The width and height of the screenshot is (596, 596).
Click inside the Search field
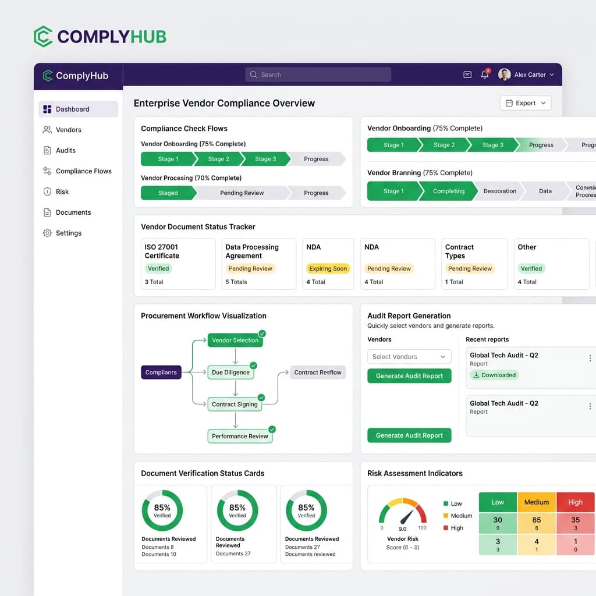click(317, 74)
